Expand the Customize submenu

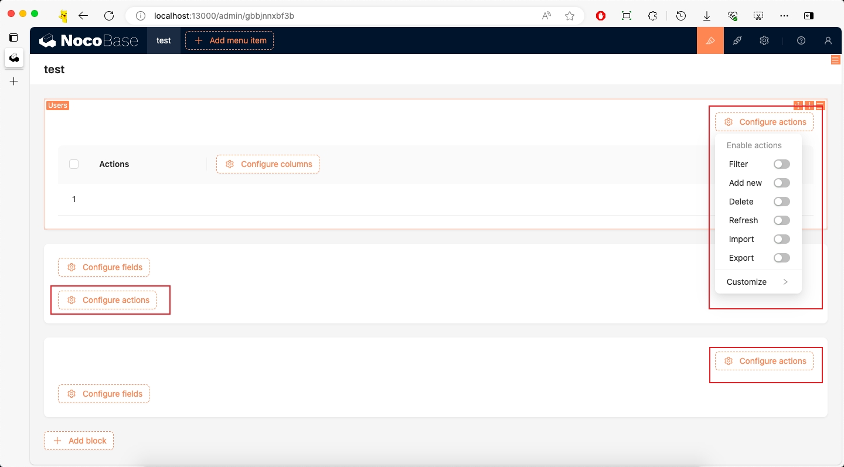(758, 282)
